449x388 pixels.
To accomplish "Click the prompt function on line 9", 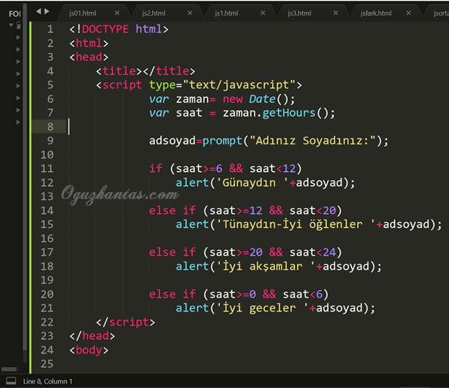I will coord(222,141).
